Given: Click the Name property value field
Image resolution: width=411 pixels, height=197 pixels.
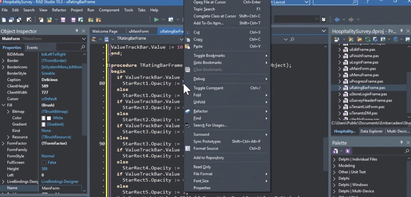Looking at the screenshot, I should pyautogui.click(x=60, y=188).
